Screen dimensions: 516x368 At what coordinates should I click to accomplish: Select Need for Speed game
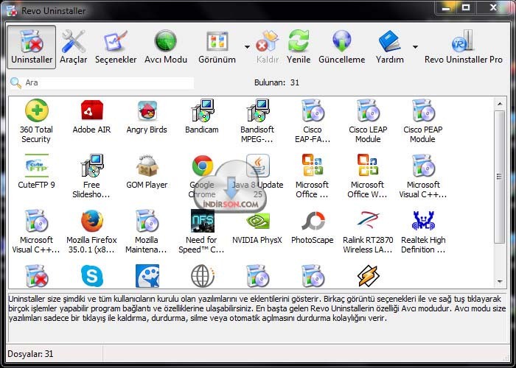point(202,232)
